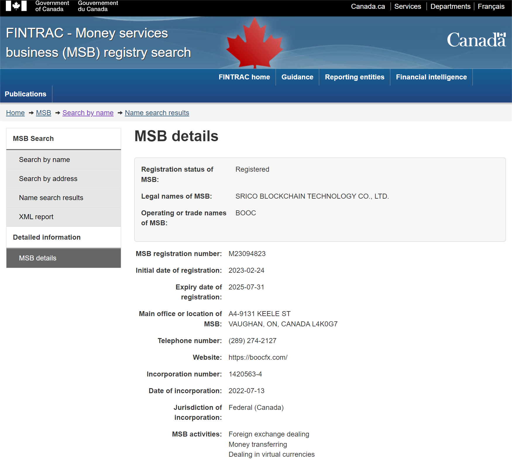The image size is (512, 462).
Task: Open XML report in sidebar
Action: point(63,217)
